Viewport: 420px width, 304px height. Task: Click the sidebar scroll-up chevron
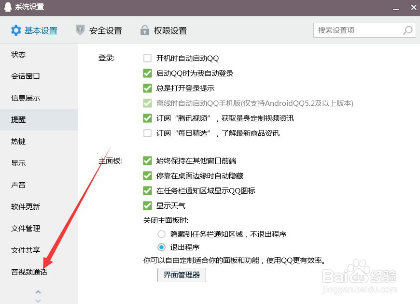click(38, 291)
